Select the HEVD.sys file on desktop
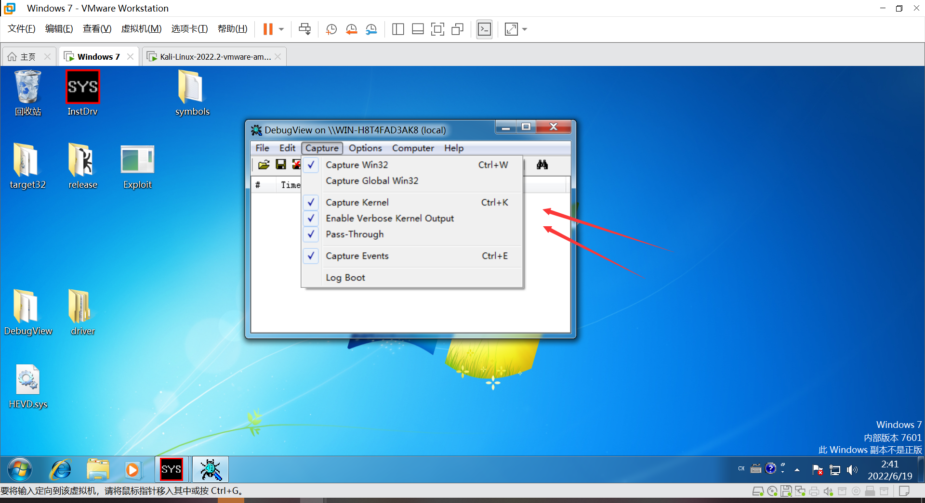The width and height of the screenshot is (925, 503). (x=28, y=387)
